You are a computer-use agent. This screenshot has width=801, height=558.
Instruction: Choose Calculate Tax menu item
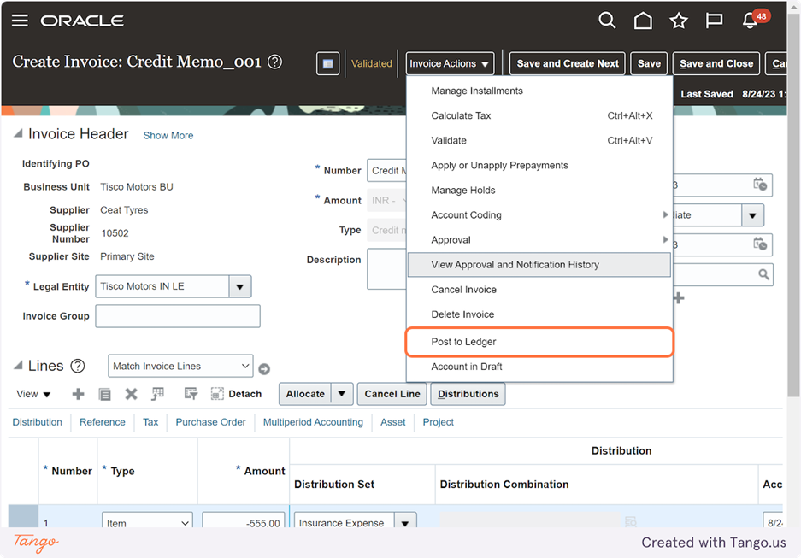(x=539, y=116)
